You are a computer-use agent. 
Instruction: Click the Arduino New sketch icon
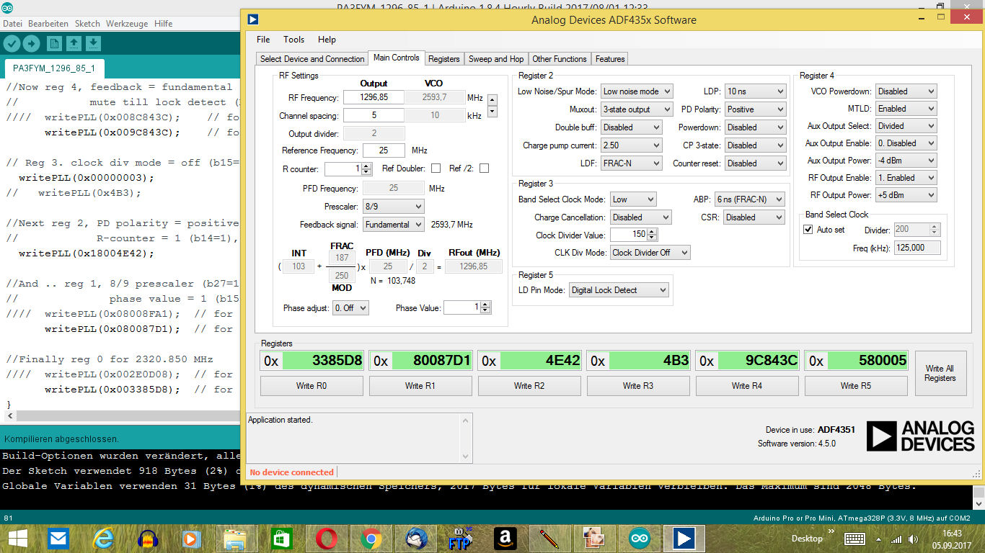(x=54, y=43)
